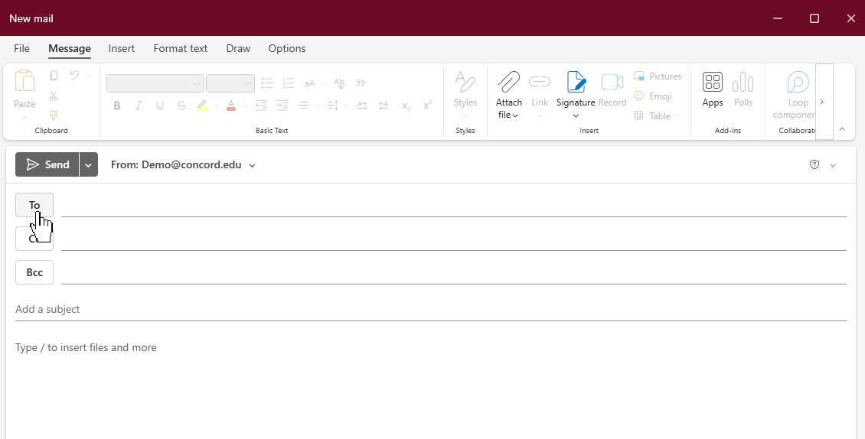
Task: Click the Polls icon
Action: coord(743,82)
